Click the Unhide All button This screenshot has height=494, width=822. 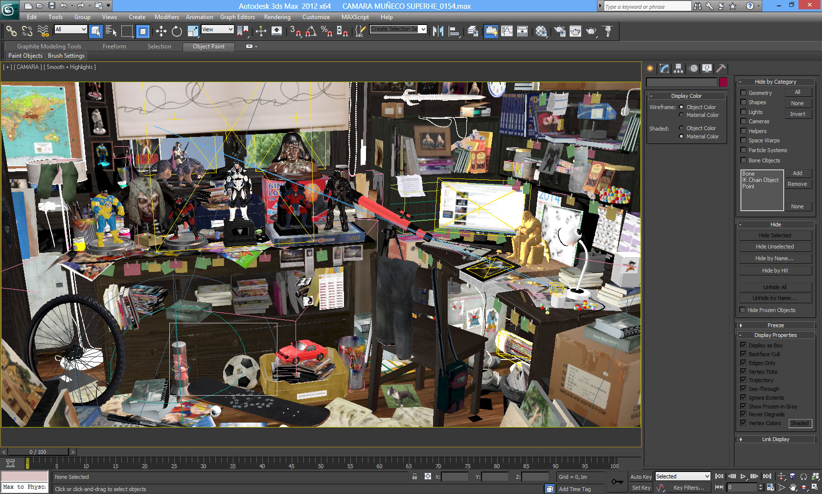[775, 287]
